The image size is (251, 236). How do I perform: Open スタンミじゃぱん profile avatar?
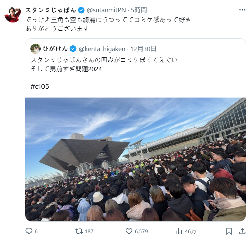pyautogui.click(x=13, y=15)
